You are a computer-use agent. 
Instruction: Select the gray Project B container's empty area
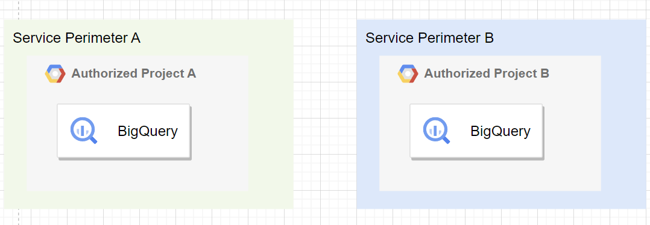pos(490,176)
